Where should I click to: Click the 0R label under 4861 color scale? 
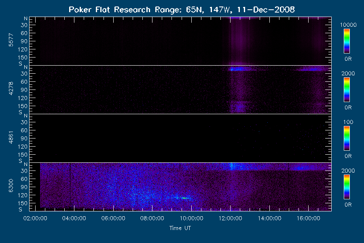click(x=348, y=156)
